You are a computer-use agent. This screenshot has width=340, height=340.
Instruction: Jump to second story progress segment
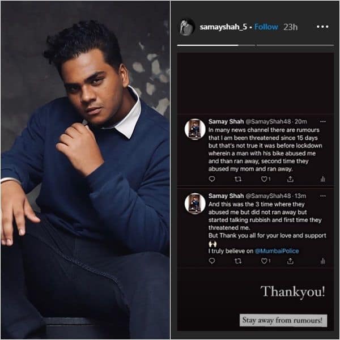295,45
